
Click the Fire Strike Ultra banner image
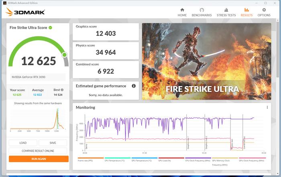(206, 60)
